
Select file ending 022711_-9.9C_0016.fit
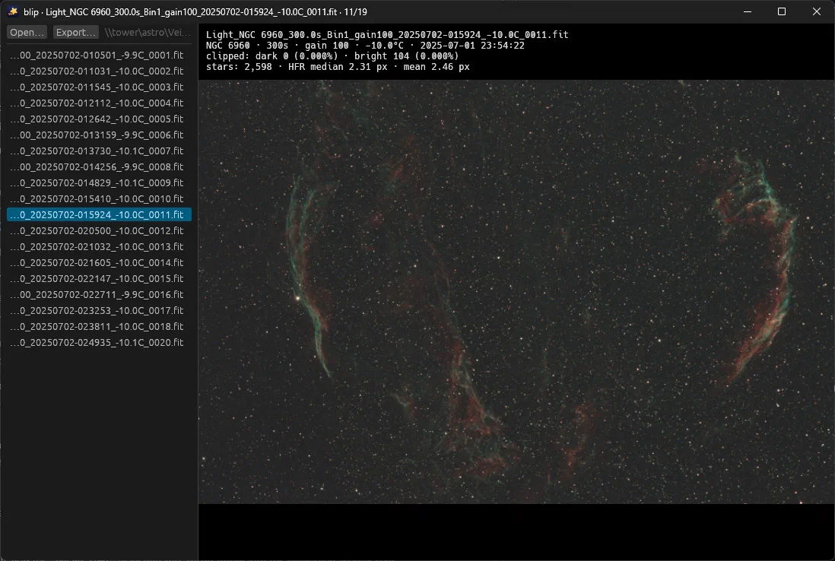click(99, 294)
